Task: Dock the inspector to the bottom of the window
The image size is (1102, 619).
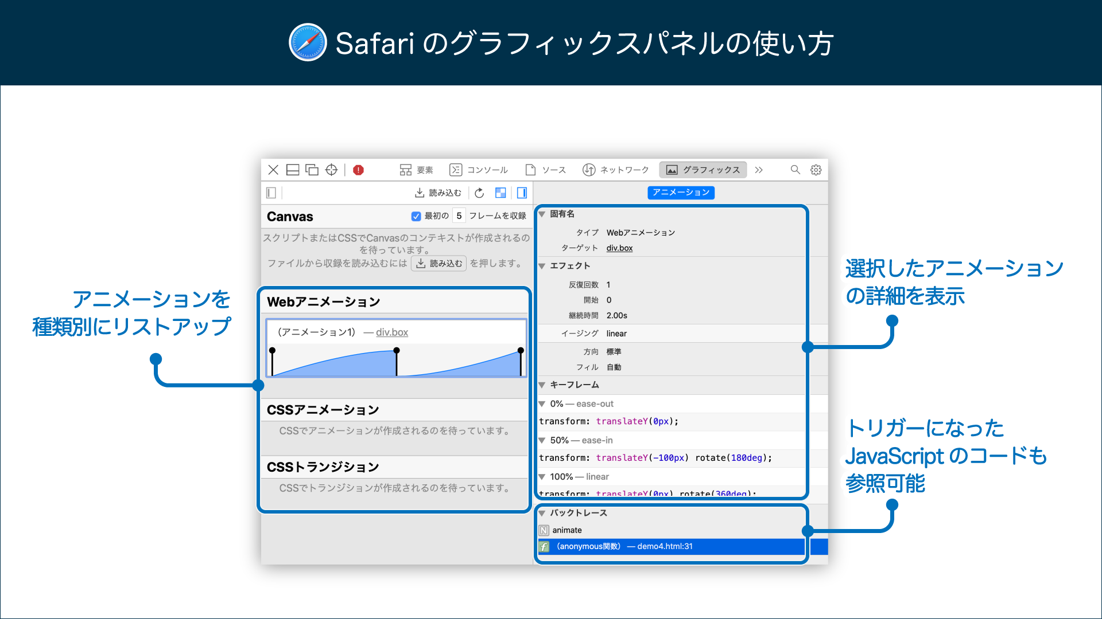Action: (x=293, y=170)
